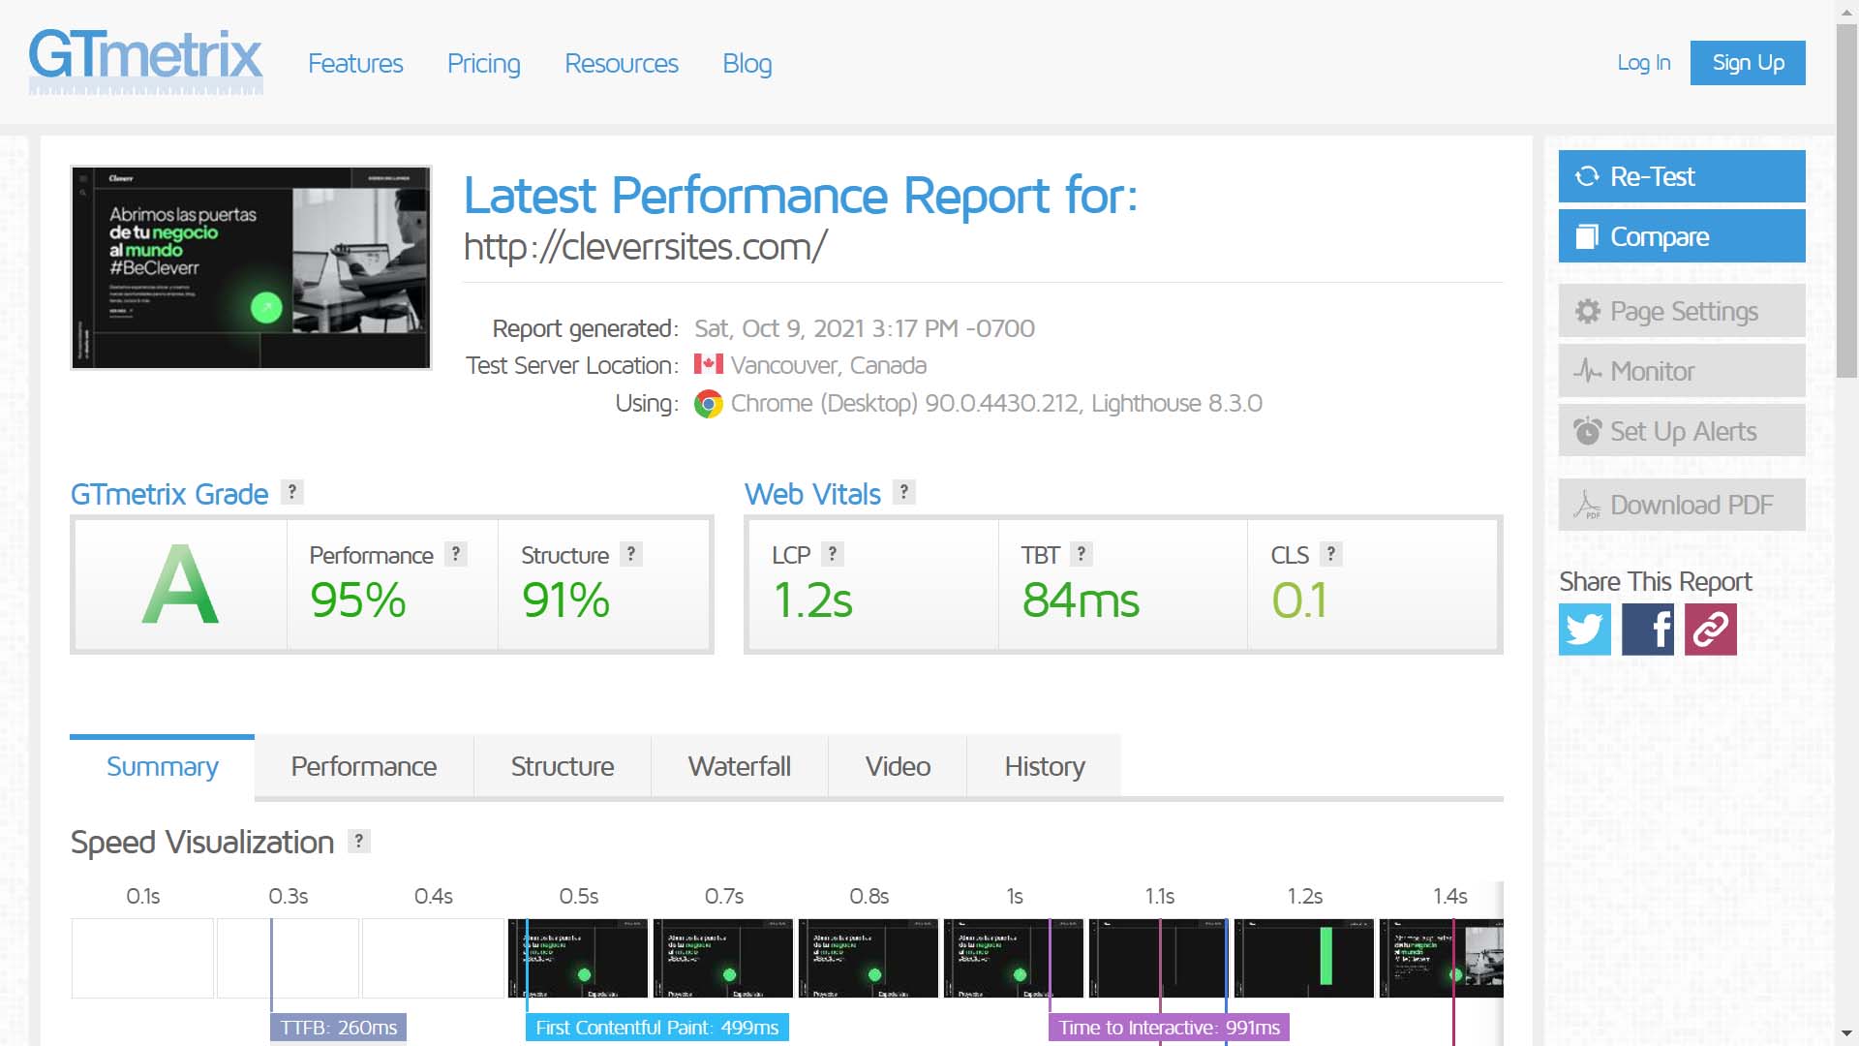The height and width of the screenshot is (1046, 1859).
Task: Click the 0.7s filmstrip frame
Action: pos(723,958)
